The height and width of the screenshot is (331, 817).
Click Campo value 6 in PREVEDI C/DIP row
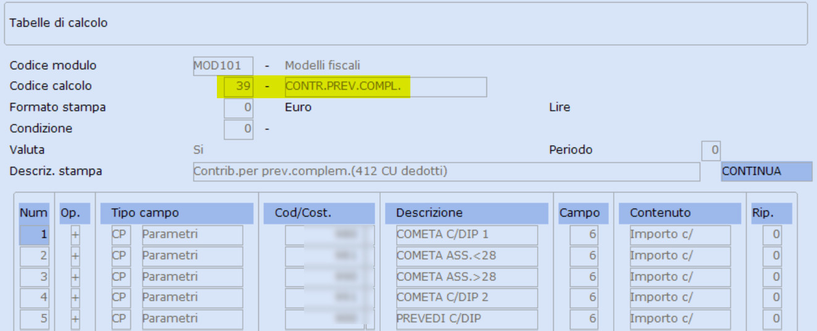[x=585, y=319]
